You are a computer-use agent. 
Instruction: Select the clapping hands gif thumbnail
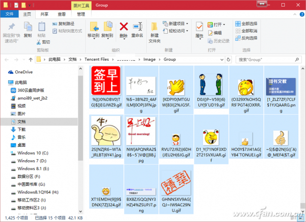pyautogui.click(x=176, y=87)
